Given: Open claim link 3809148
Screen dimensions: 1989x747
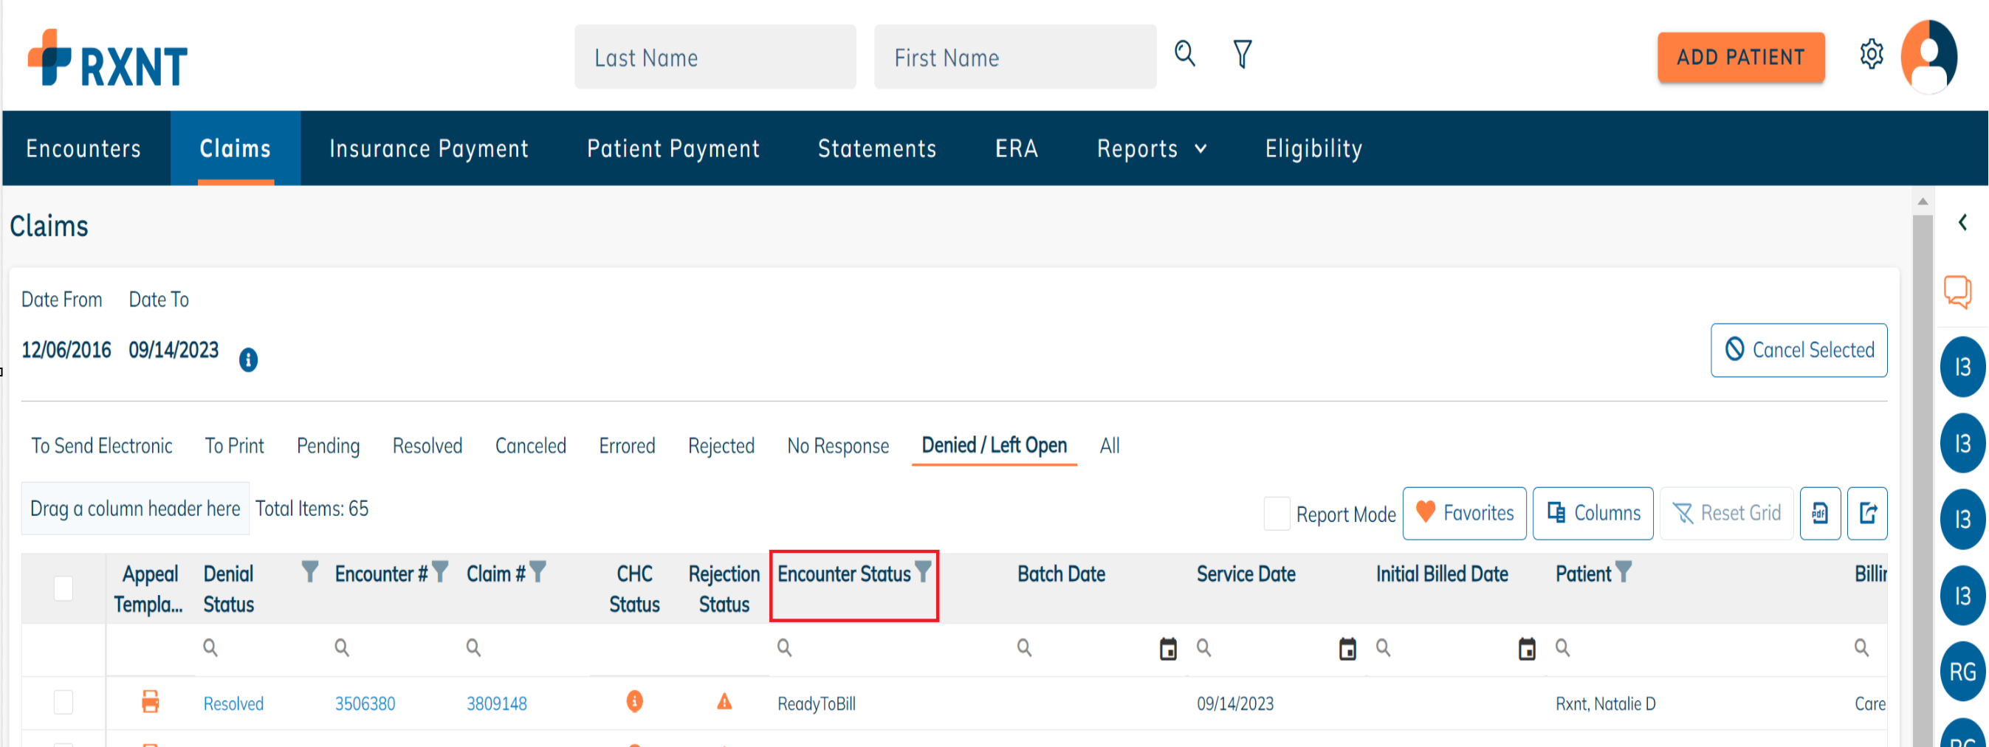Looking at the screenshot, I should [496, 703].
